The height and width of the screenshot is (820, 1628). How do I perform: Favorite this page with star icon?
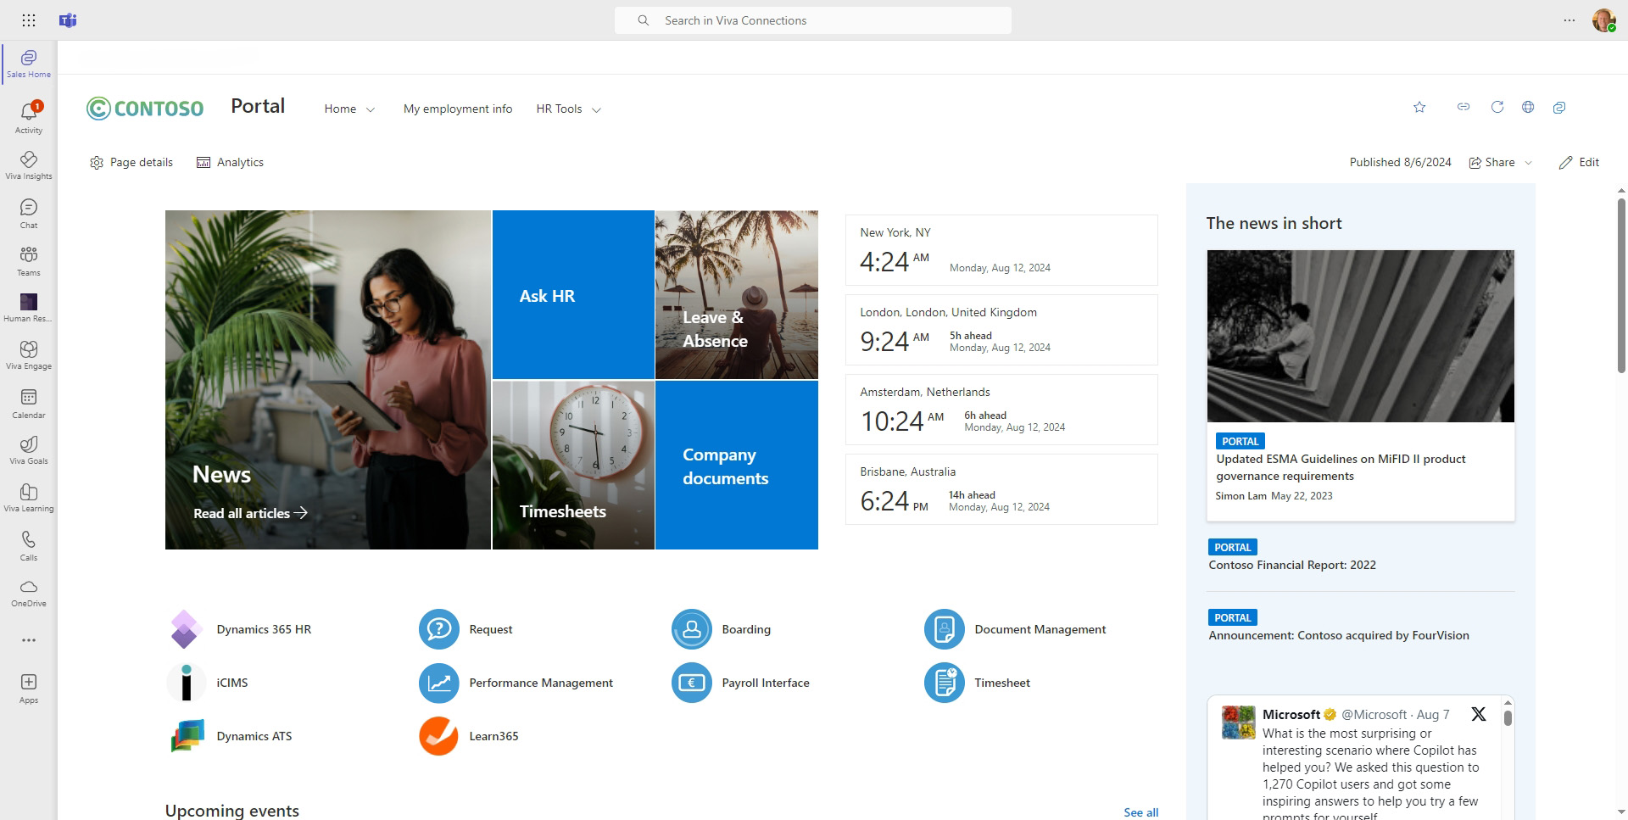tap(1419, 107)
